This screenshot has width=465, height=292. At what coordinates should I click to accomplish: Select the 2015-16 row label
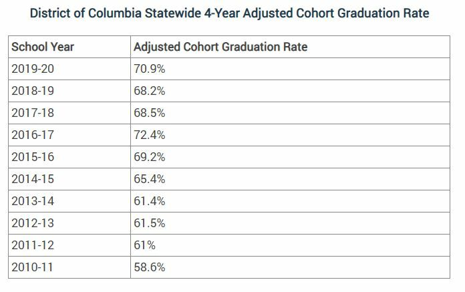coord(34,158)
